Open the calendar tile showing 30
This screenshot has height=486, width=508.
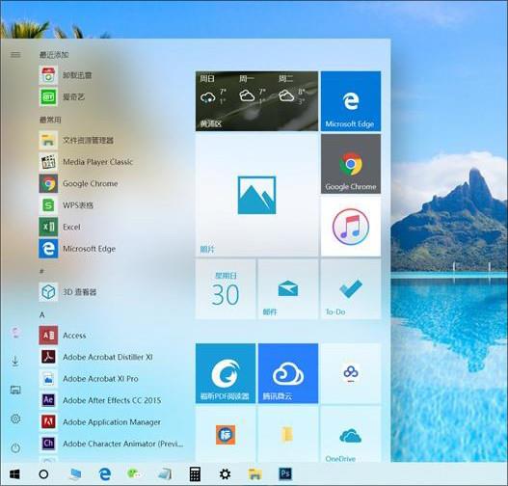click(x=226, y=289)
